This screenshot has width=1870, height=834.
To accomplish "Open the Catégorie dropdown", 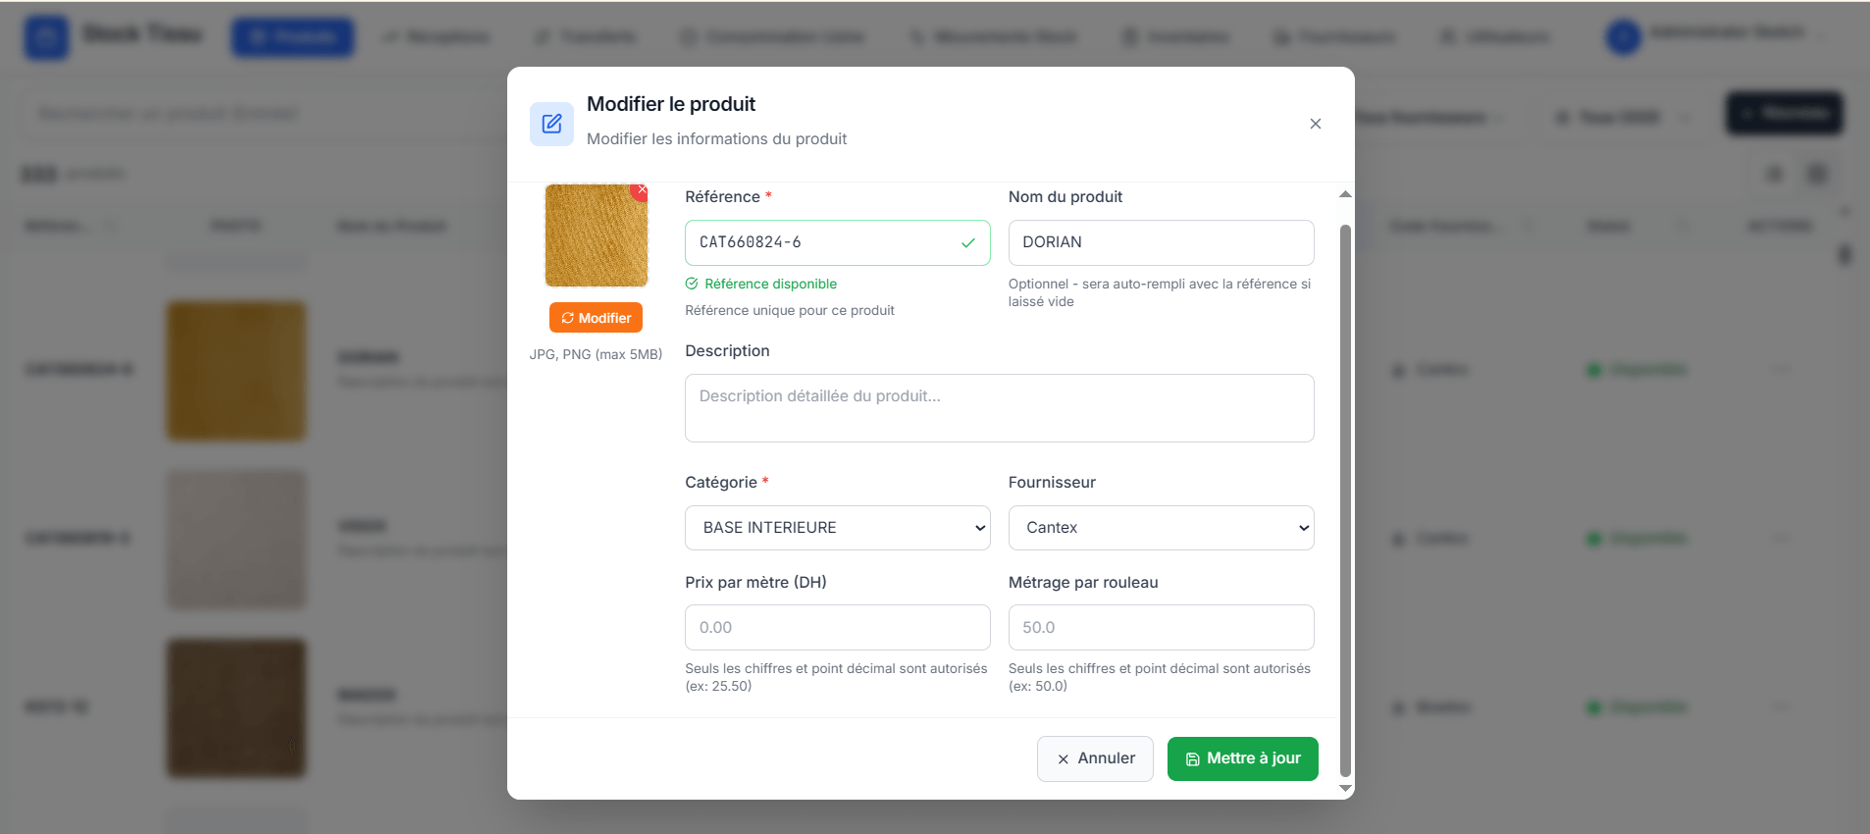I will (837, 528).
